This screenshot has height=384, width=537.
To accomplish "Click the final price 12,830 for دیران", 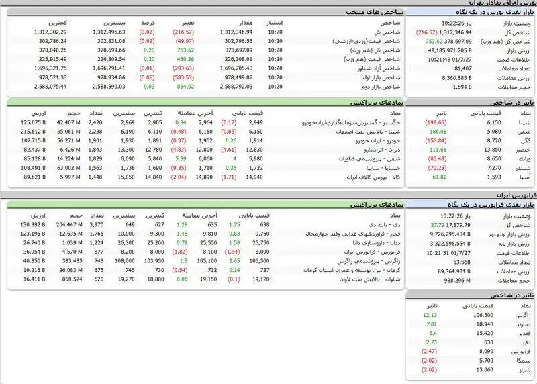I will pos(254,150).
